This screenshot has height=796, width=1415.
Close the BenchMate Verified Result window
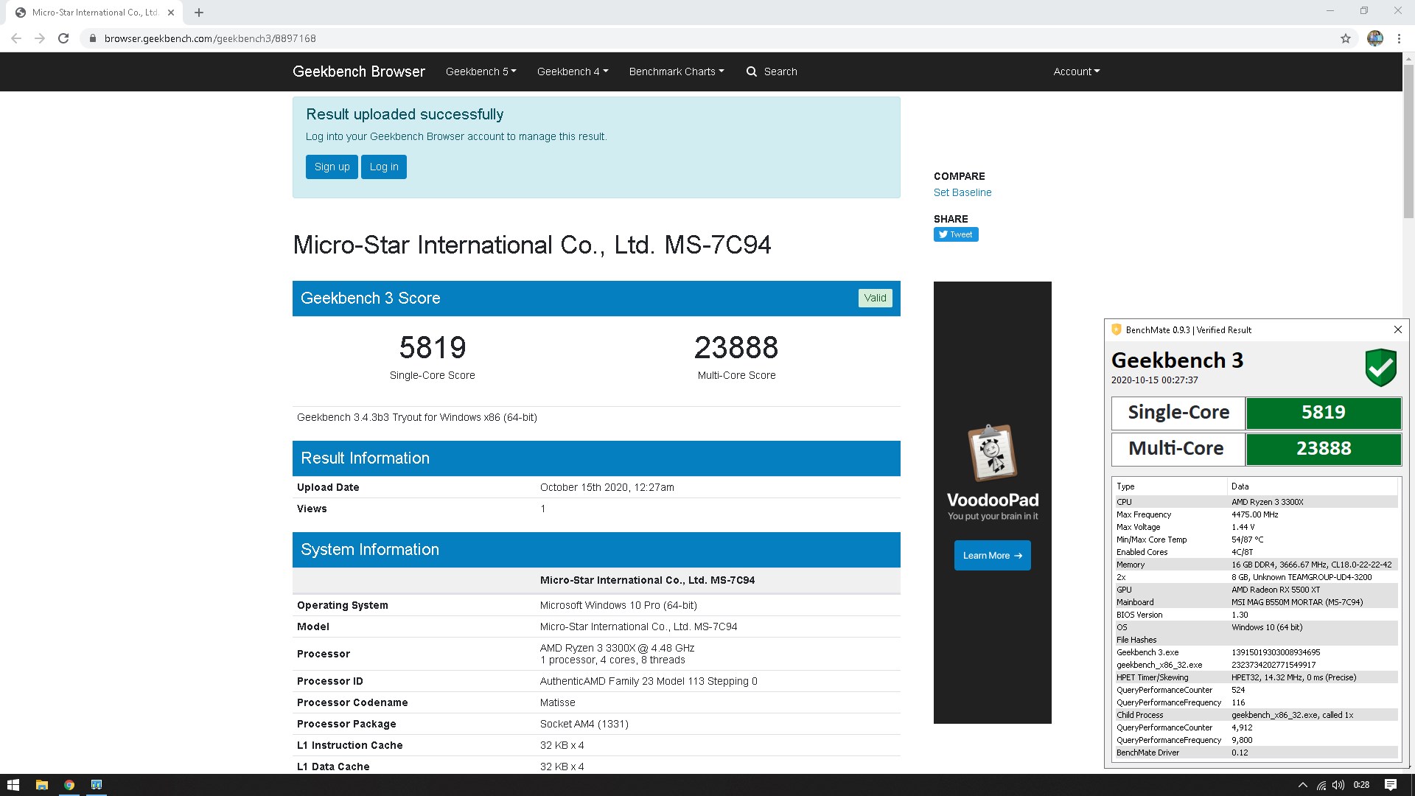pyautogui.click(x=1398, y=329)
